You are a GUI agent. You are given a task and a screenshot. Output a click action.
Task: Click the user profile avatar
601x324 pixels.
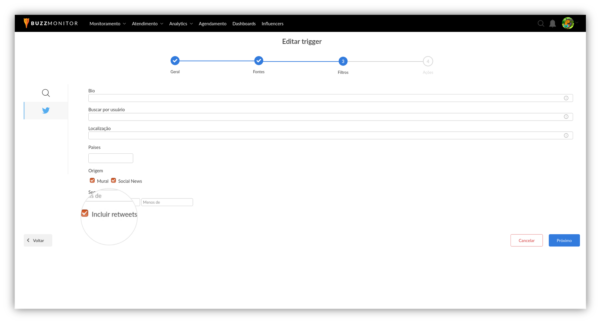568,23
